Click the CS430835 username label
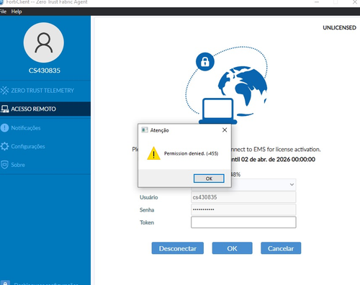Screen dimensions: 360x285 45,71
